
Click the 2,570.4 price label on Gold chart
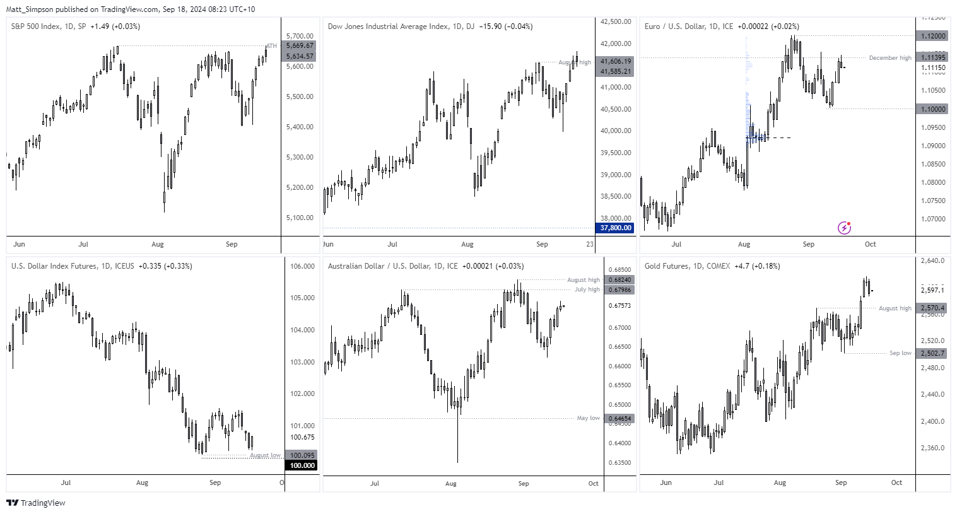[x=932, y=308]
